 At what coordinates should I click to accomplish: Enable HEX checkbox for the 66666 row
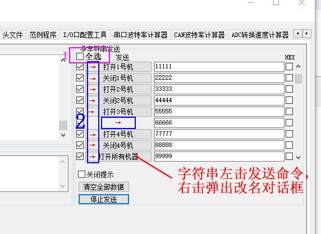(289, 123)
